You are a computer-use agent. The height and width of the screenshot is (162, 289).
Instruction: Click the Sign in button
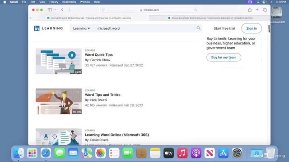[x=252, y=28]
